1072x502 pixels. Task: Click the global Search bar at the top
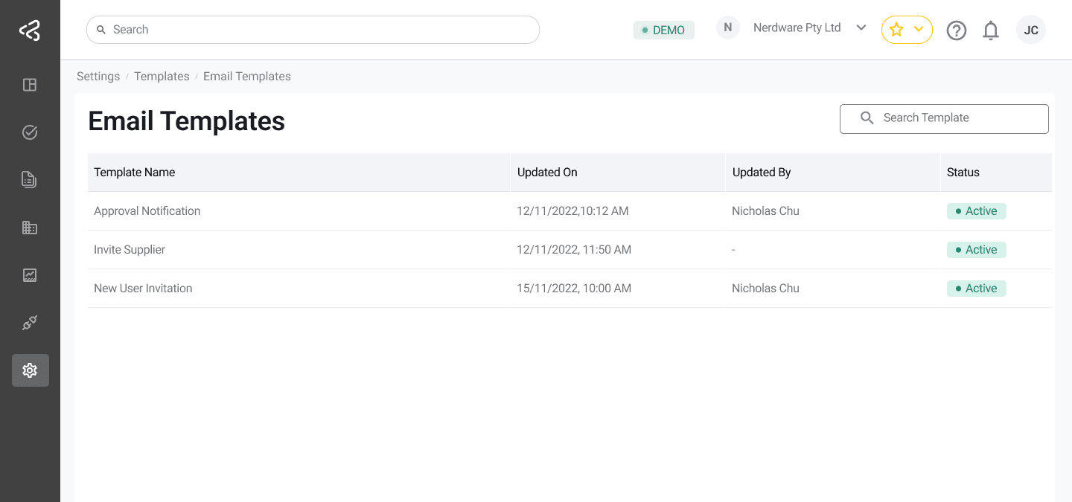click(x=313, y=29)
